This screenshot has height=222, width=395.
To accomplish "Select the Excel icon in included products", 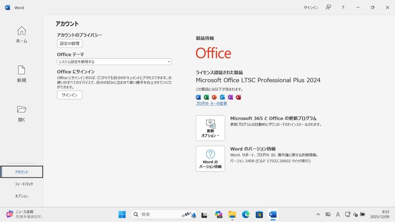I will coord(206,97).
